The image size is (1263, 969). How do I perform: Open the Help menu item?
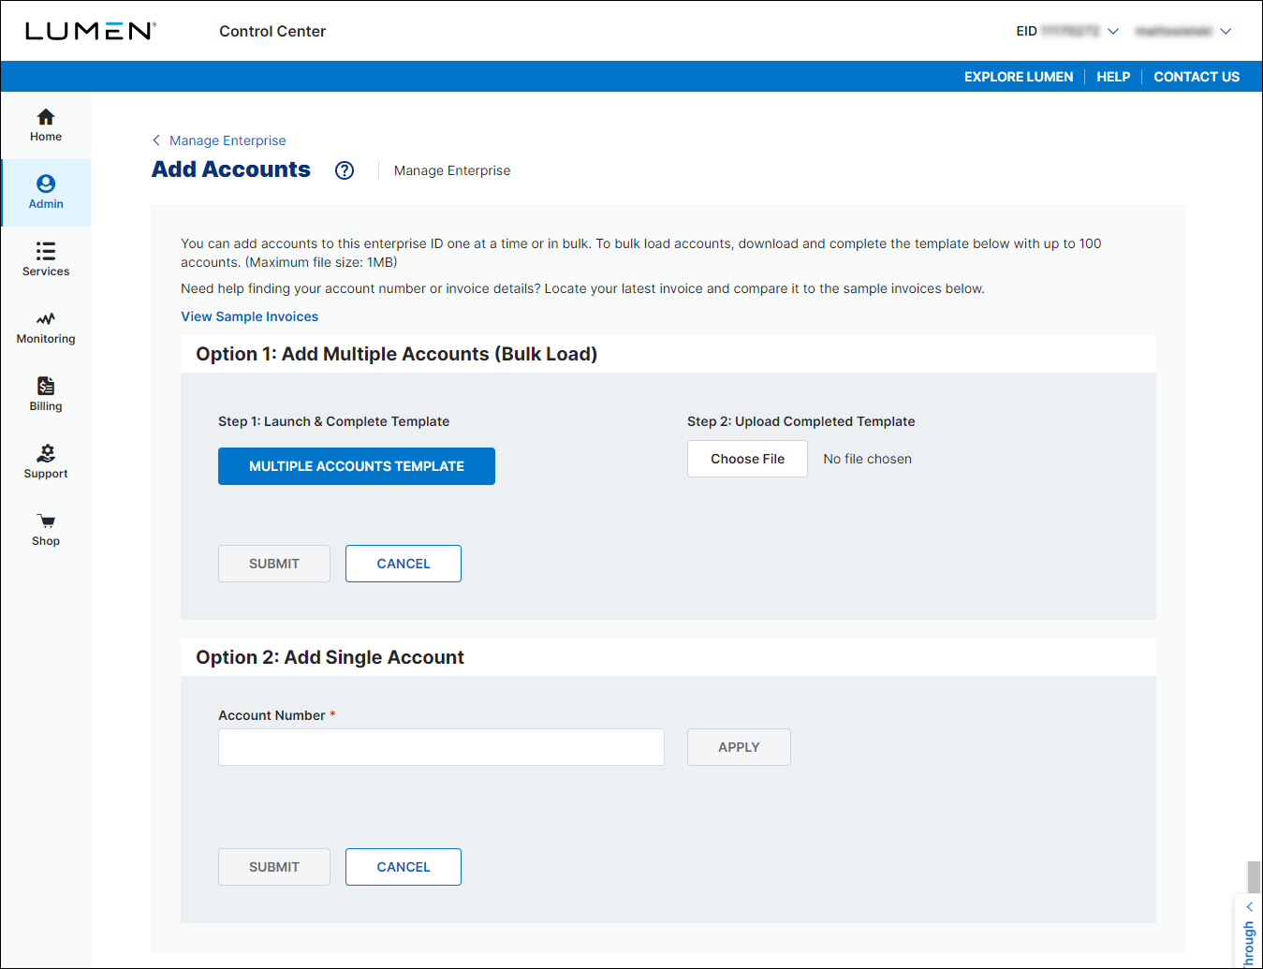pyautogui.click(x=1113, y=77)
